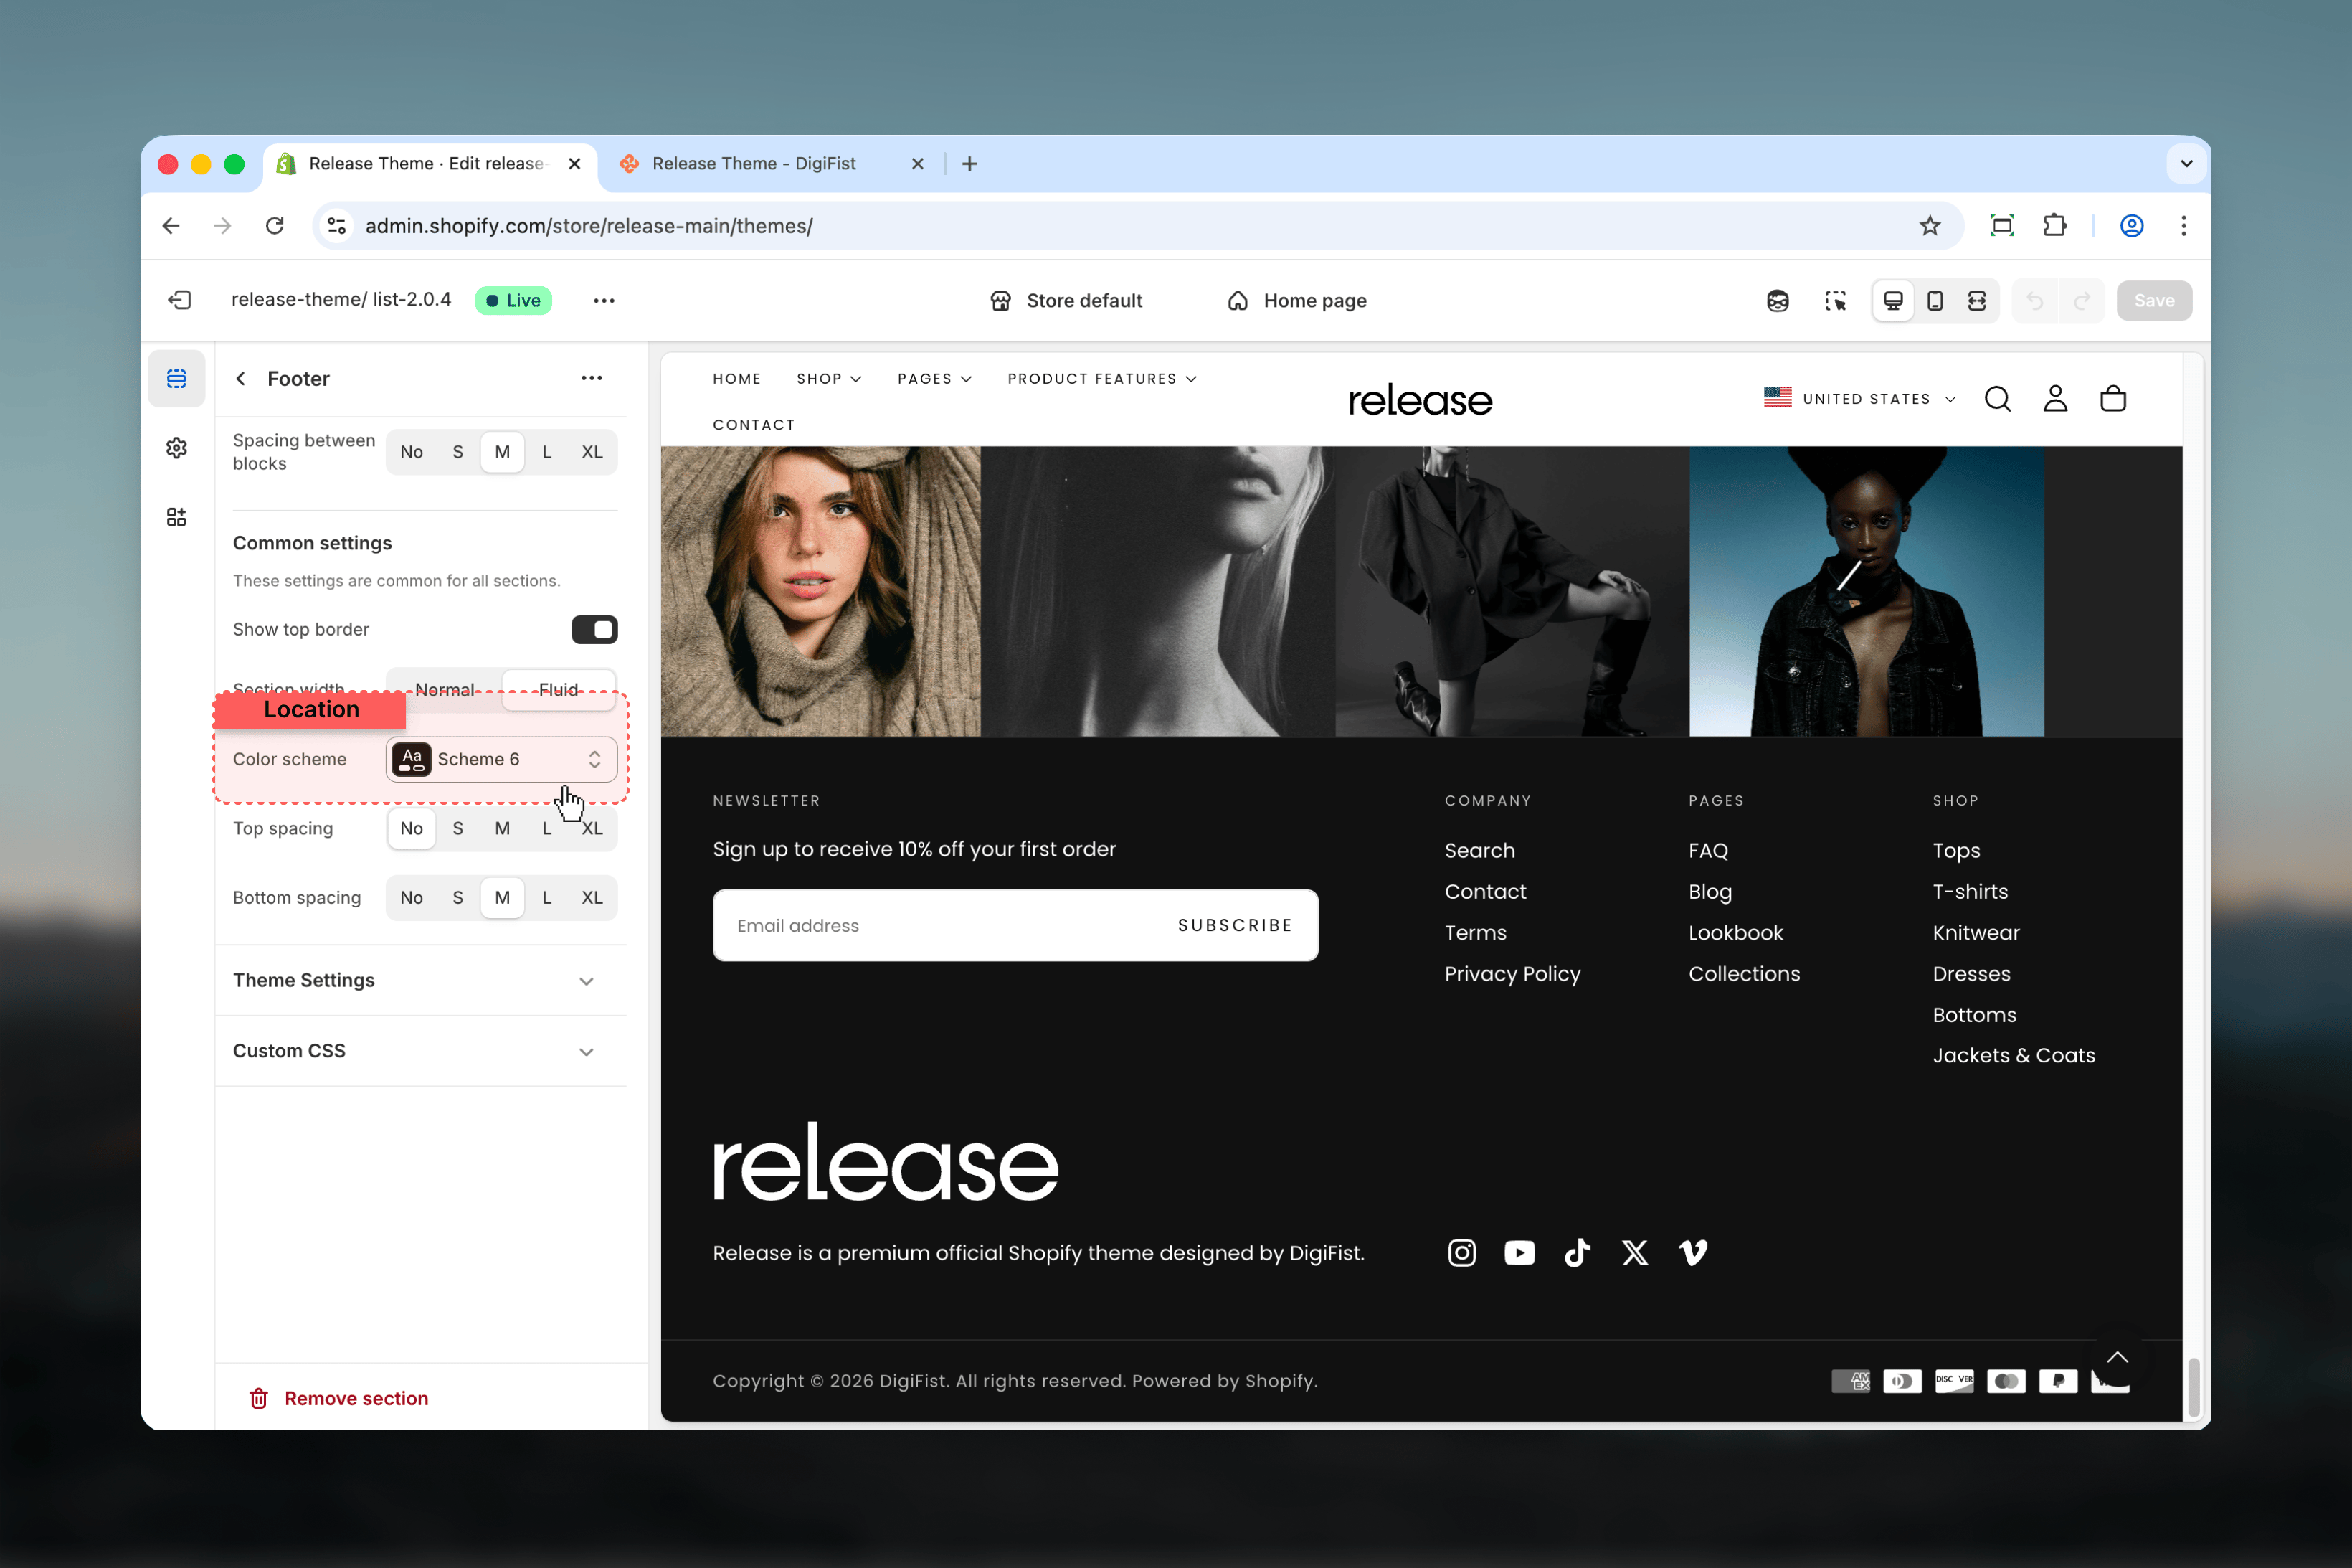
Task: Open Chrome three-dot menu
Action: tap(2183, 225)
